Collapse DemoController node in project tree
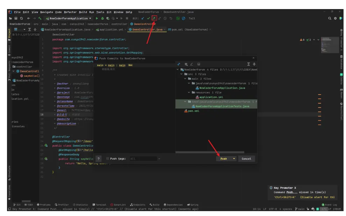 [13, 71]
